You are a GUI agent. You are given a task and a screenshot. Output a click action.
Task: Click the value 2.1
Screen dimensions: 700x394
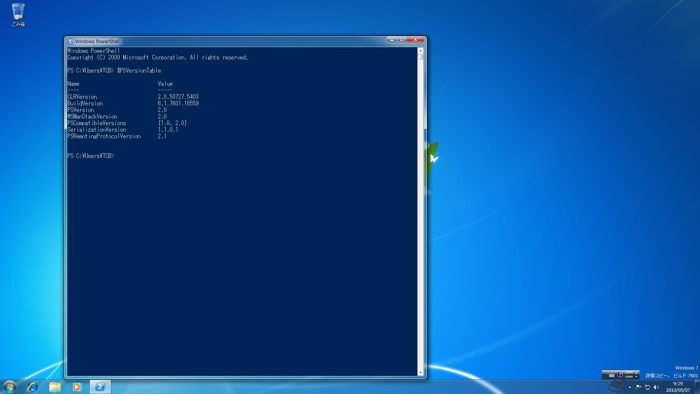[x=162, y=136]
